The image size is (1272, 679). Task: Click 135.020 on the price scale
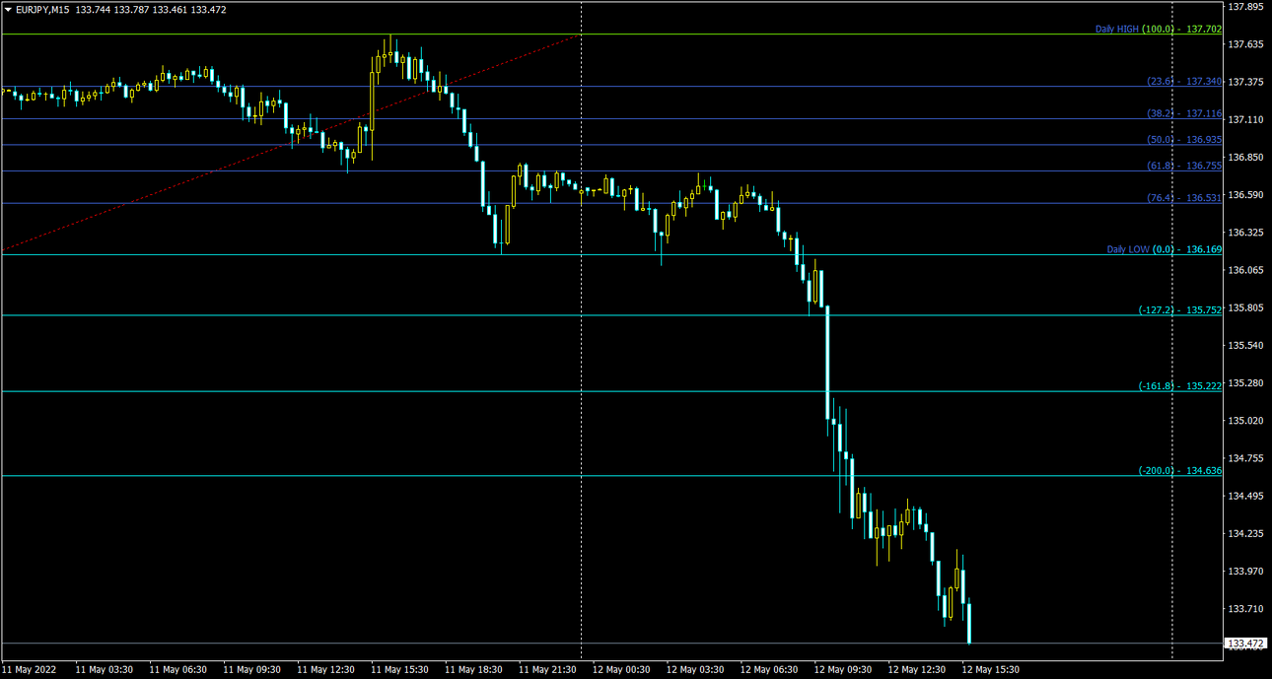1246,421
